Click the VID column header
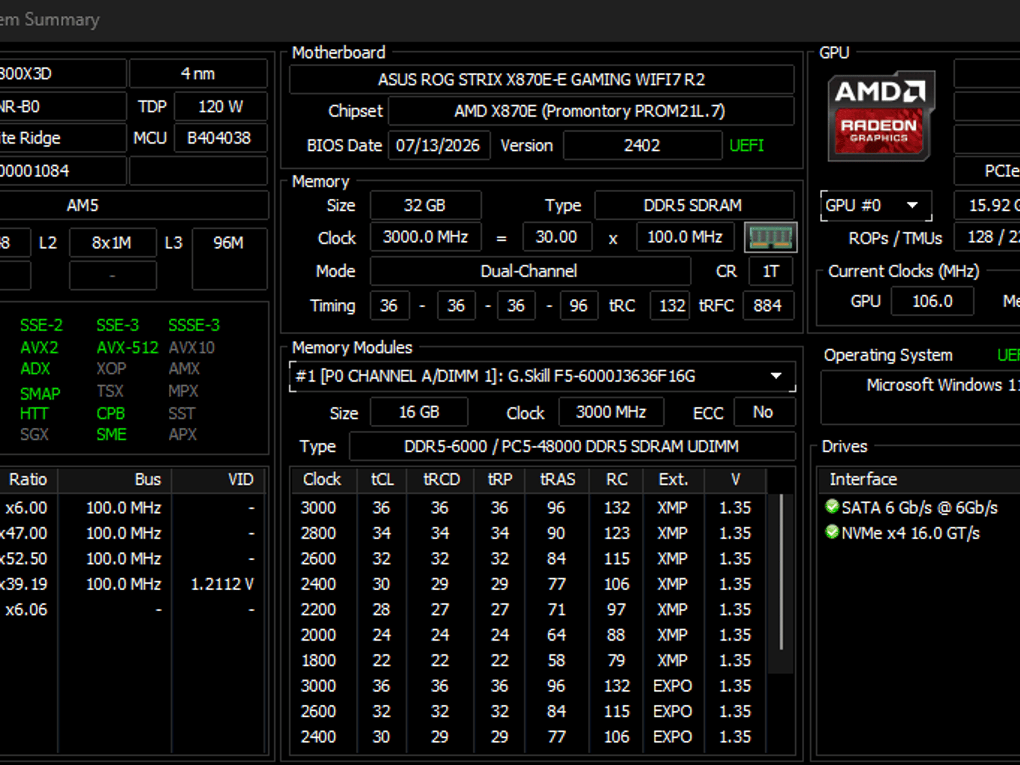Viewport: 1020px width, 765px height. (219, 479)
